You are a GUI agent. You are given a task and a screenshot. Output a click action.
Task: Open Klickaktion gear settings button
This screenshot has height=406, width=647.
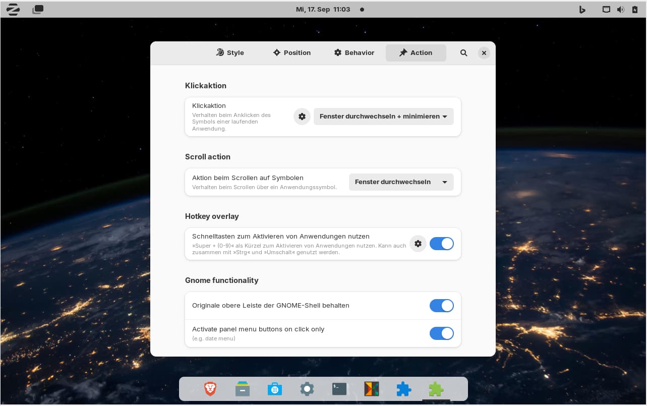302,117
